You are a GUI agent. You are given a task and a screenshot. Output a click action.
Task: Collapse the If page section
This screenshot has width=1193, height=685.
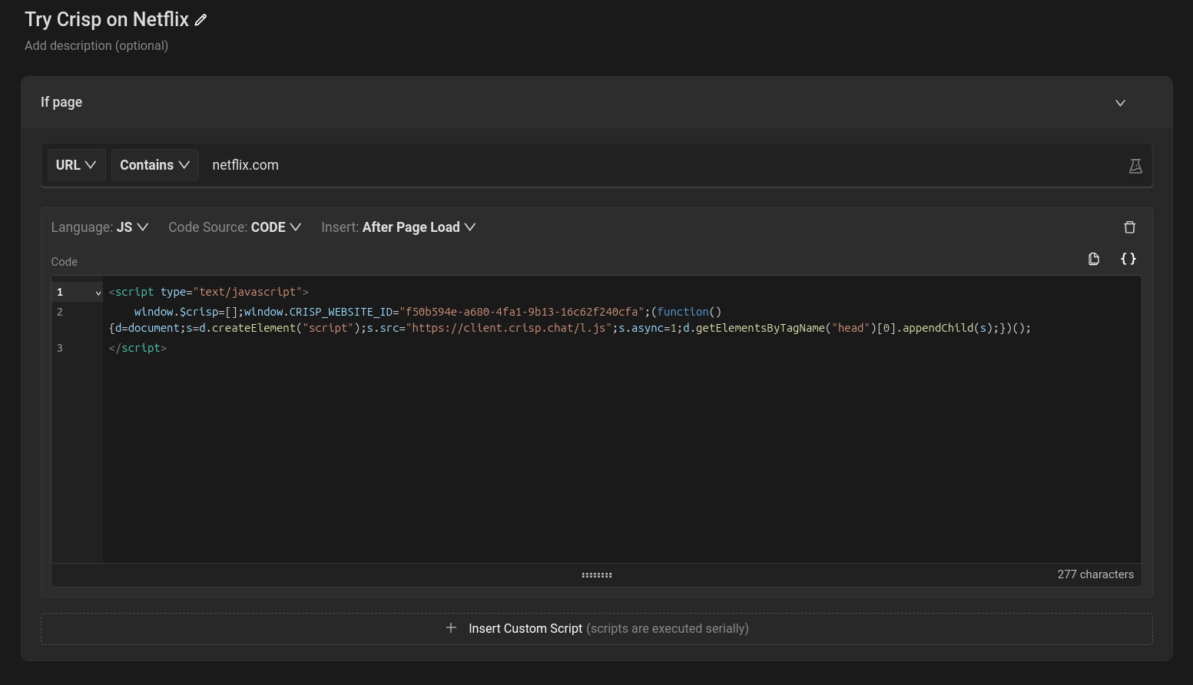1120,102
